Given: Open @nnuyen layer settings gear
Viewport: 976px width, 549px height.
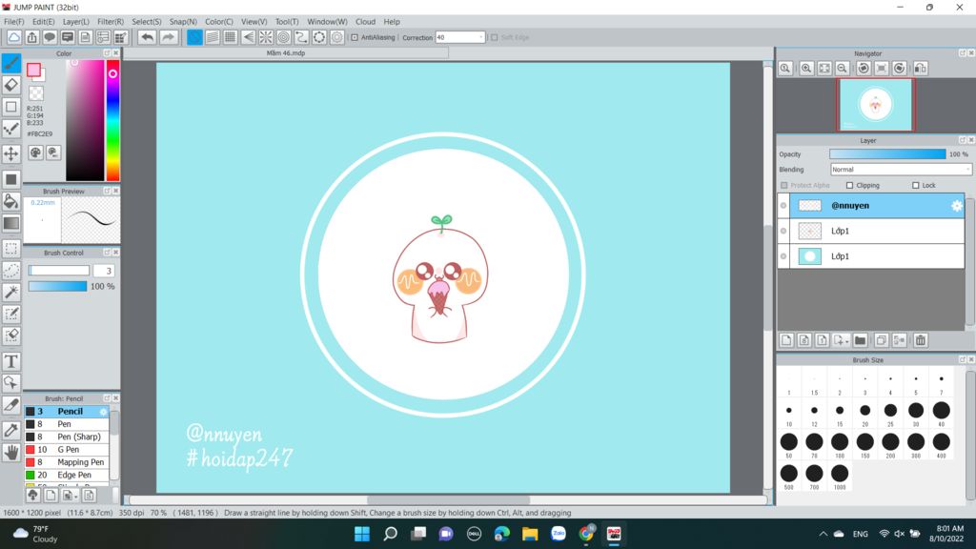Looking at the screenshot, I should (x=957, y=206).
